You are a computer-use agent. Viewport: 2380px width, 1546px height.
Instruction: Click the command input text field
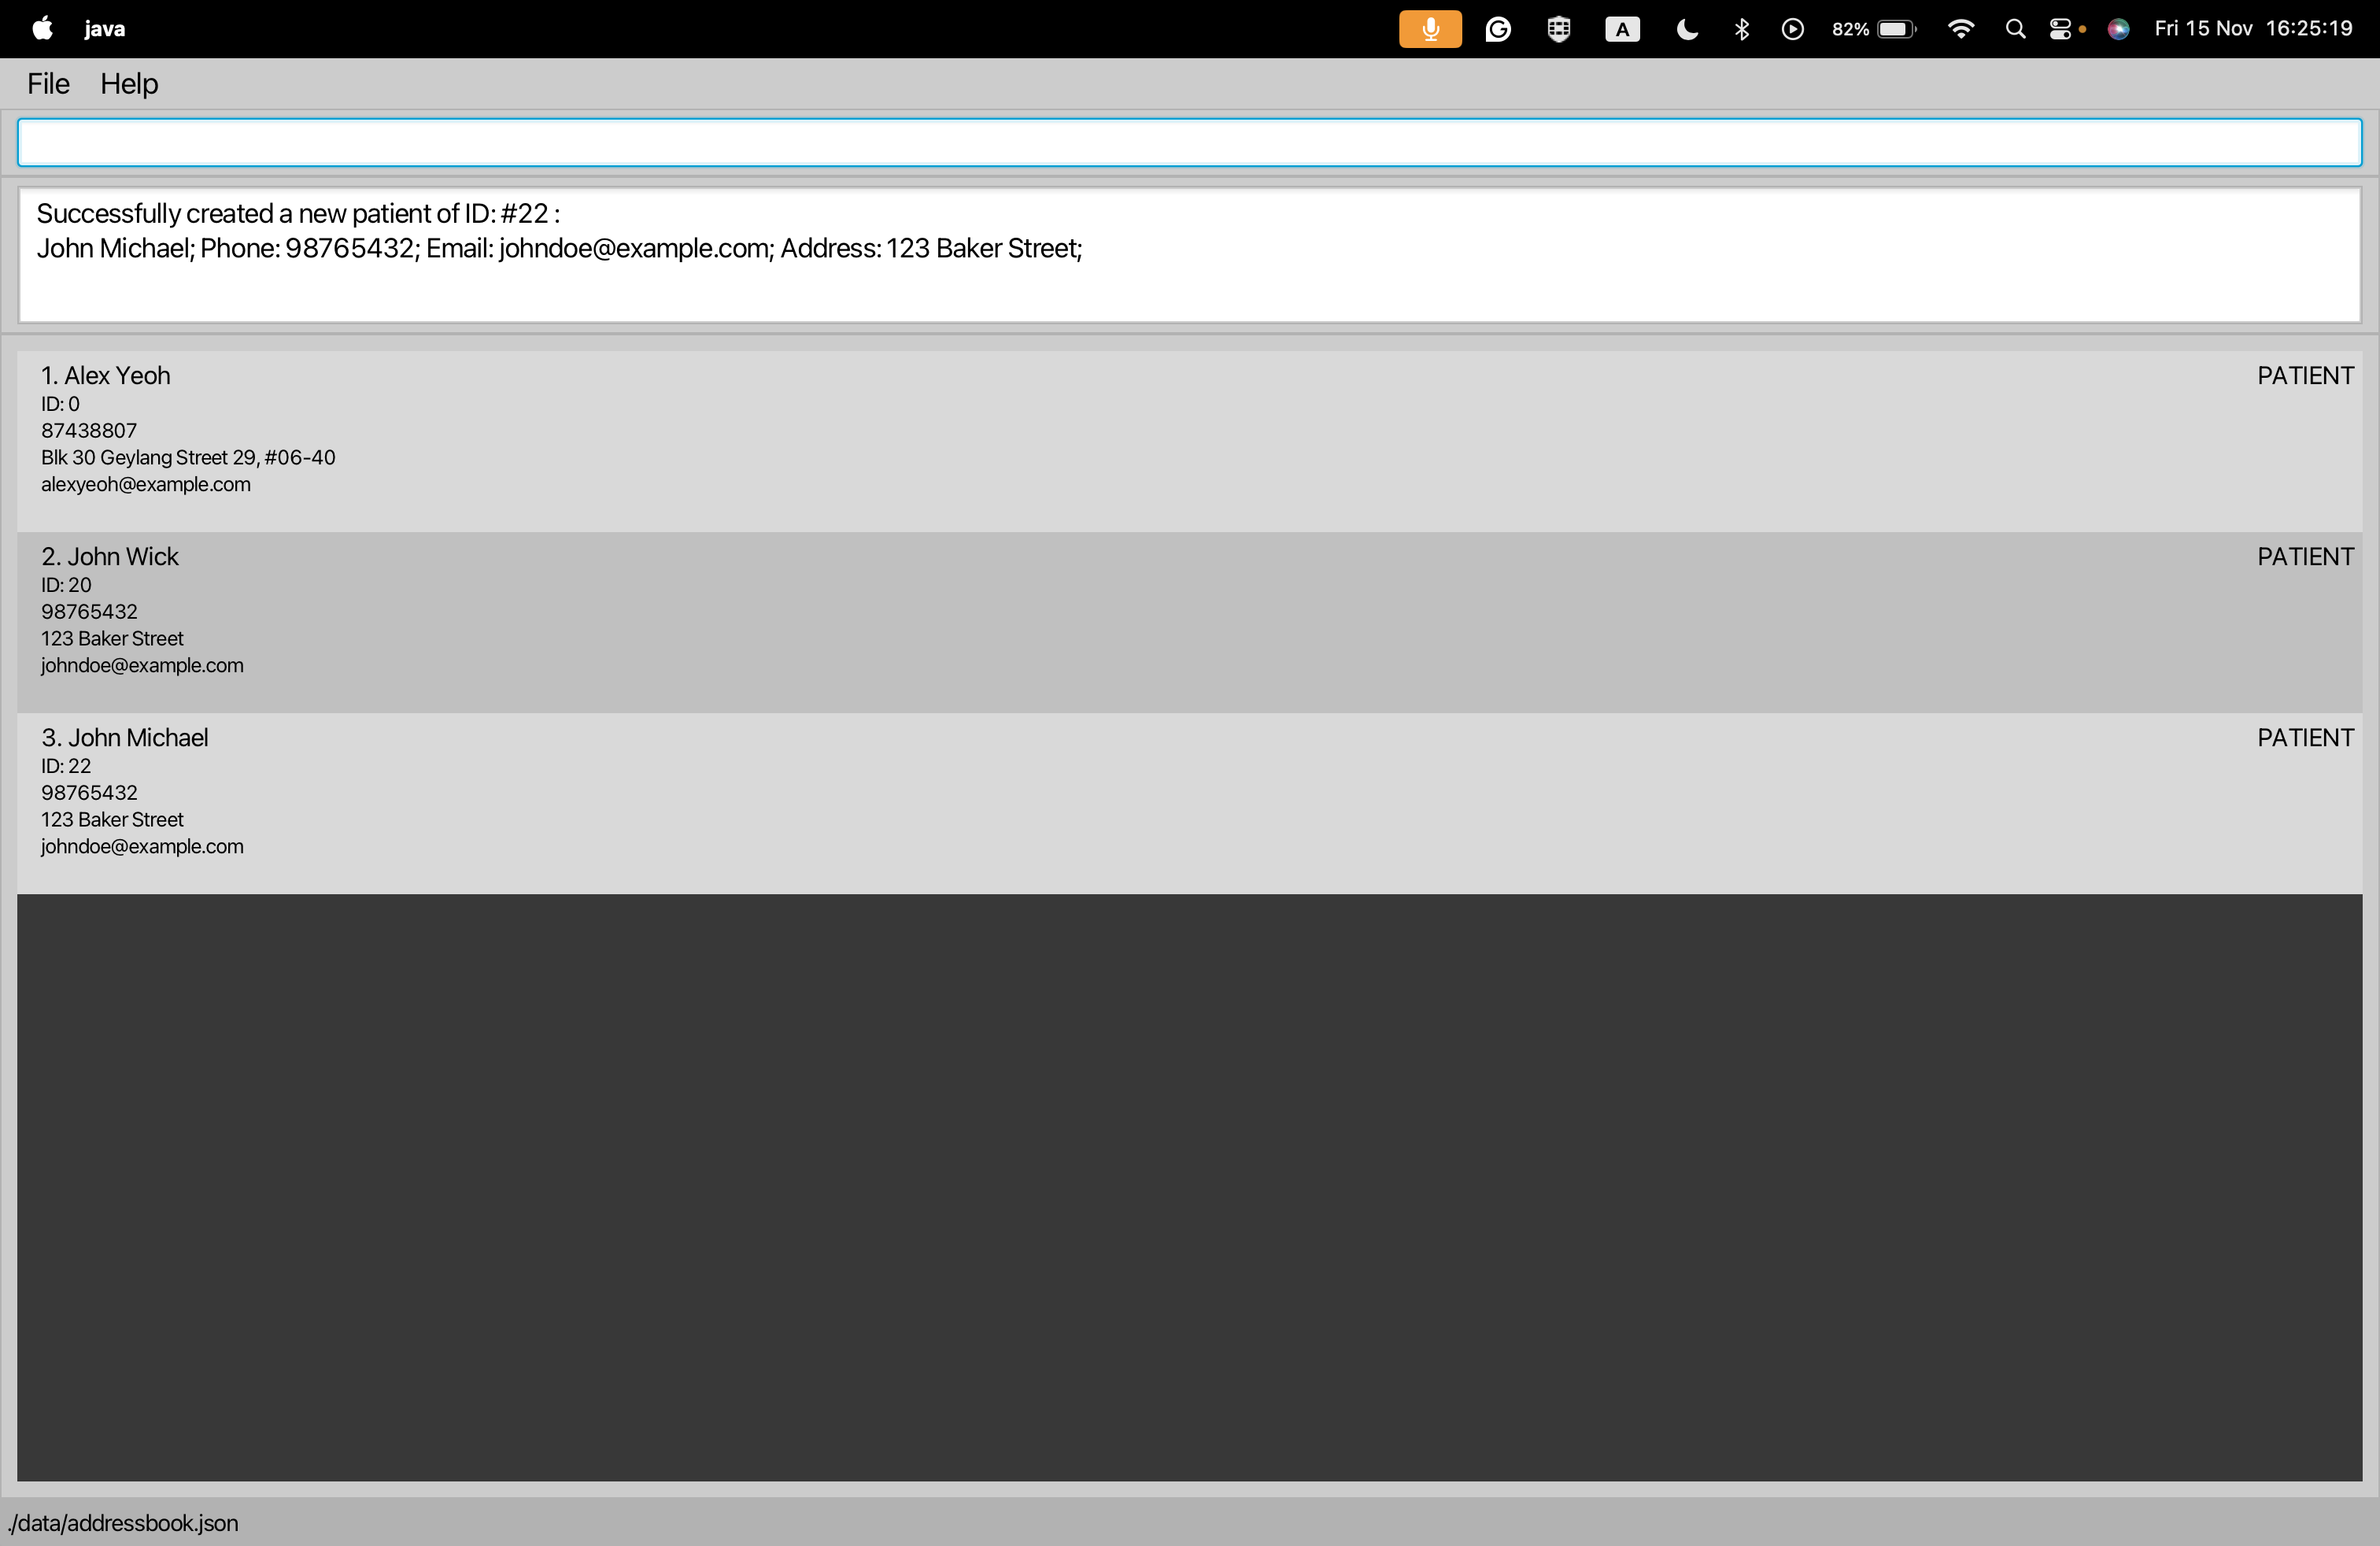point(1189,142)
